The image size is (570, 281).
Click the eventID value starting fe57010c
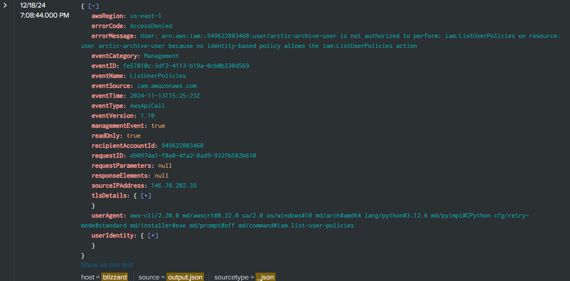click(x=186, y=66)
